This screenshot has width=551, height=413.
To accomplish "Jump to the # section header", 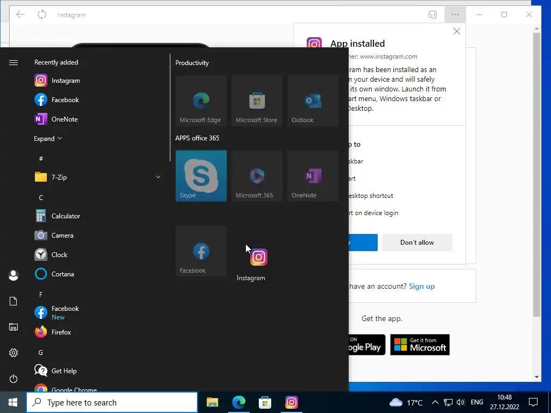I will [41, 159].
